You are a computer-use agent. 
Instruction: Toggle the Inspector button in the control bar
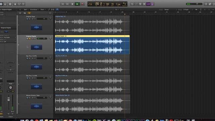tap(1, 4)
